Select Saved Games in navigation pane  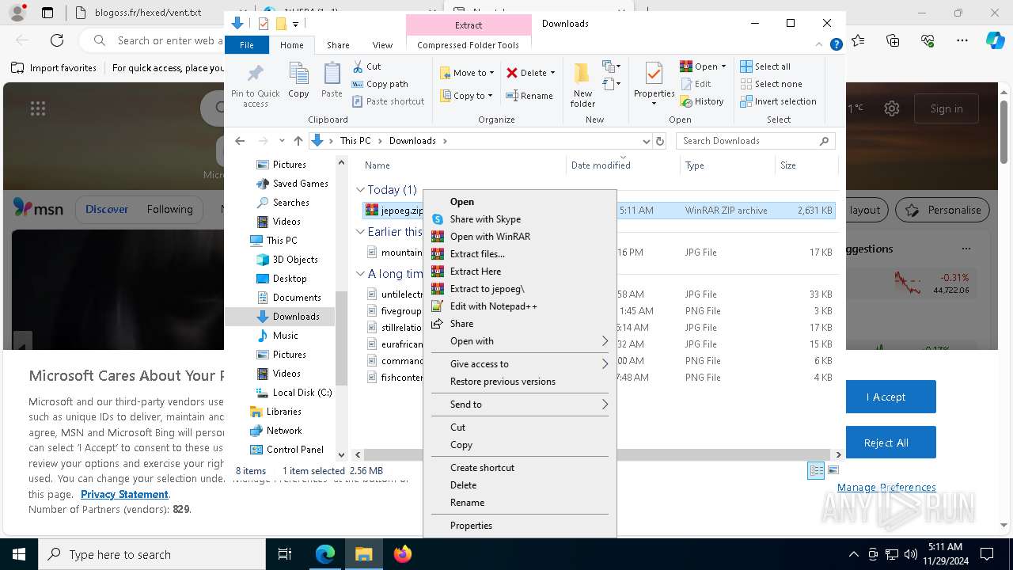[292, 184]
